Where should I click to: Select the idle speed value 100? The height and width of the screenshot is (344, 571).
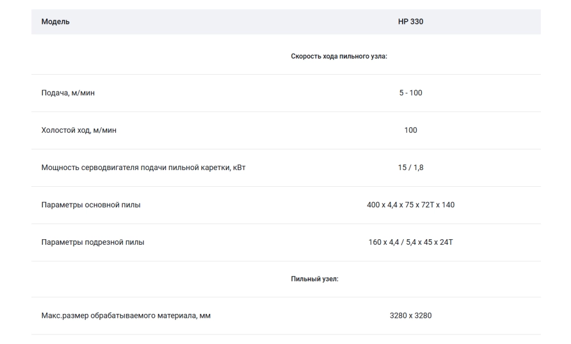coord(410,130)
